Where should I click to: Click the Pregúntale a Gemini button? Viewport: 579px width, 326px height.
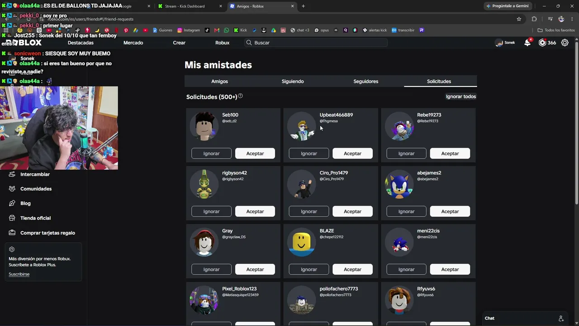(508, 6)
